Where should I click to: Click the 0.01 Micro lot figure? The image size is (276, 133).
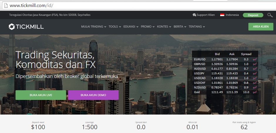click(x=192, y=127)
